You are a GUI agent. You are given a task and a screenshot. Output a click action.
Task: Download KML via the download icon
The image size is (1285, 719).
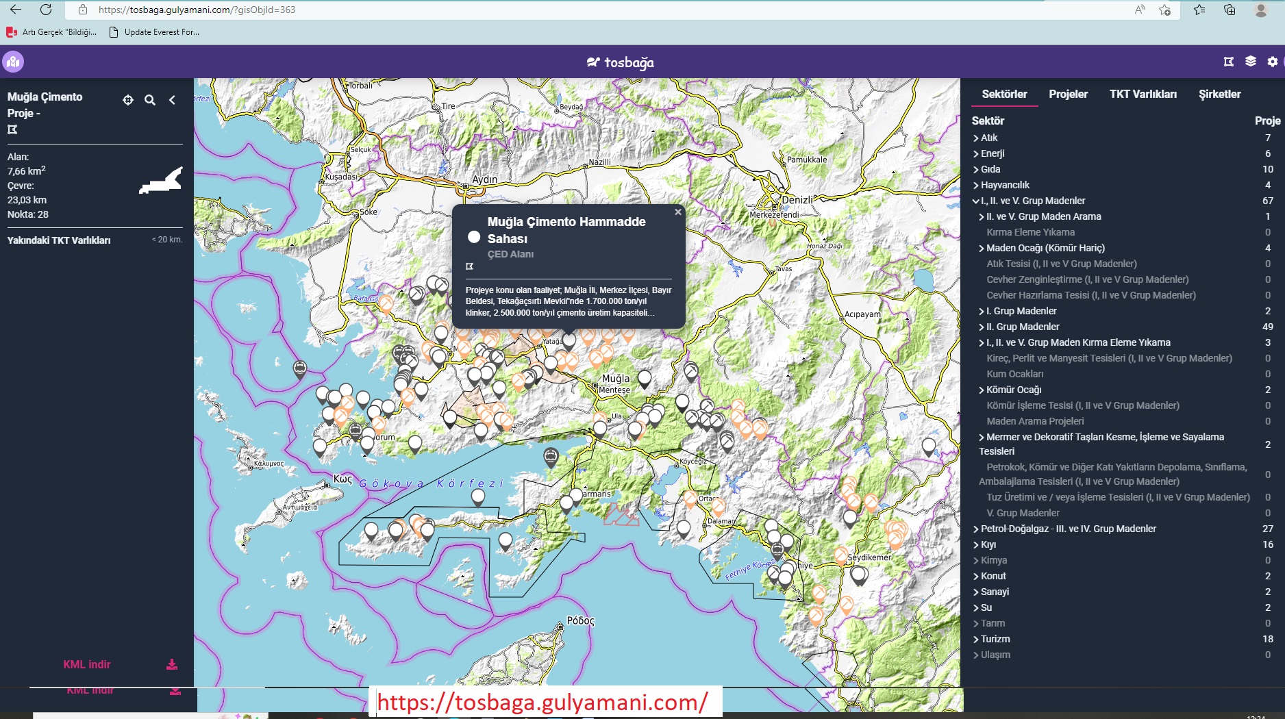click(x=172, y=664)
